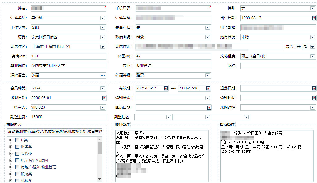Check the 房地产/建筑/物业管理 checkbox
This screenshot has height=183, width=317.
coord(17,167)
